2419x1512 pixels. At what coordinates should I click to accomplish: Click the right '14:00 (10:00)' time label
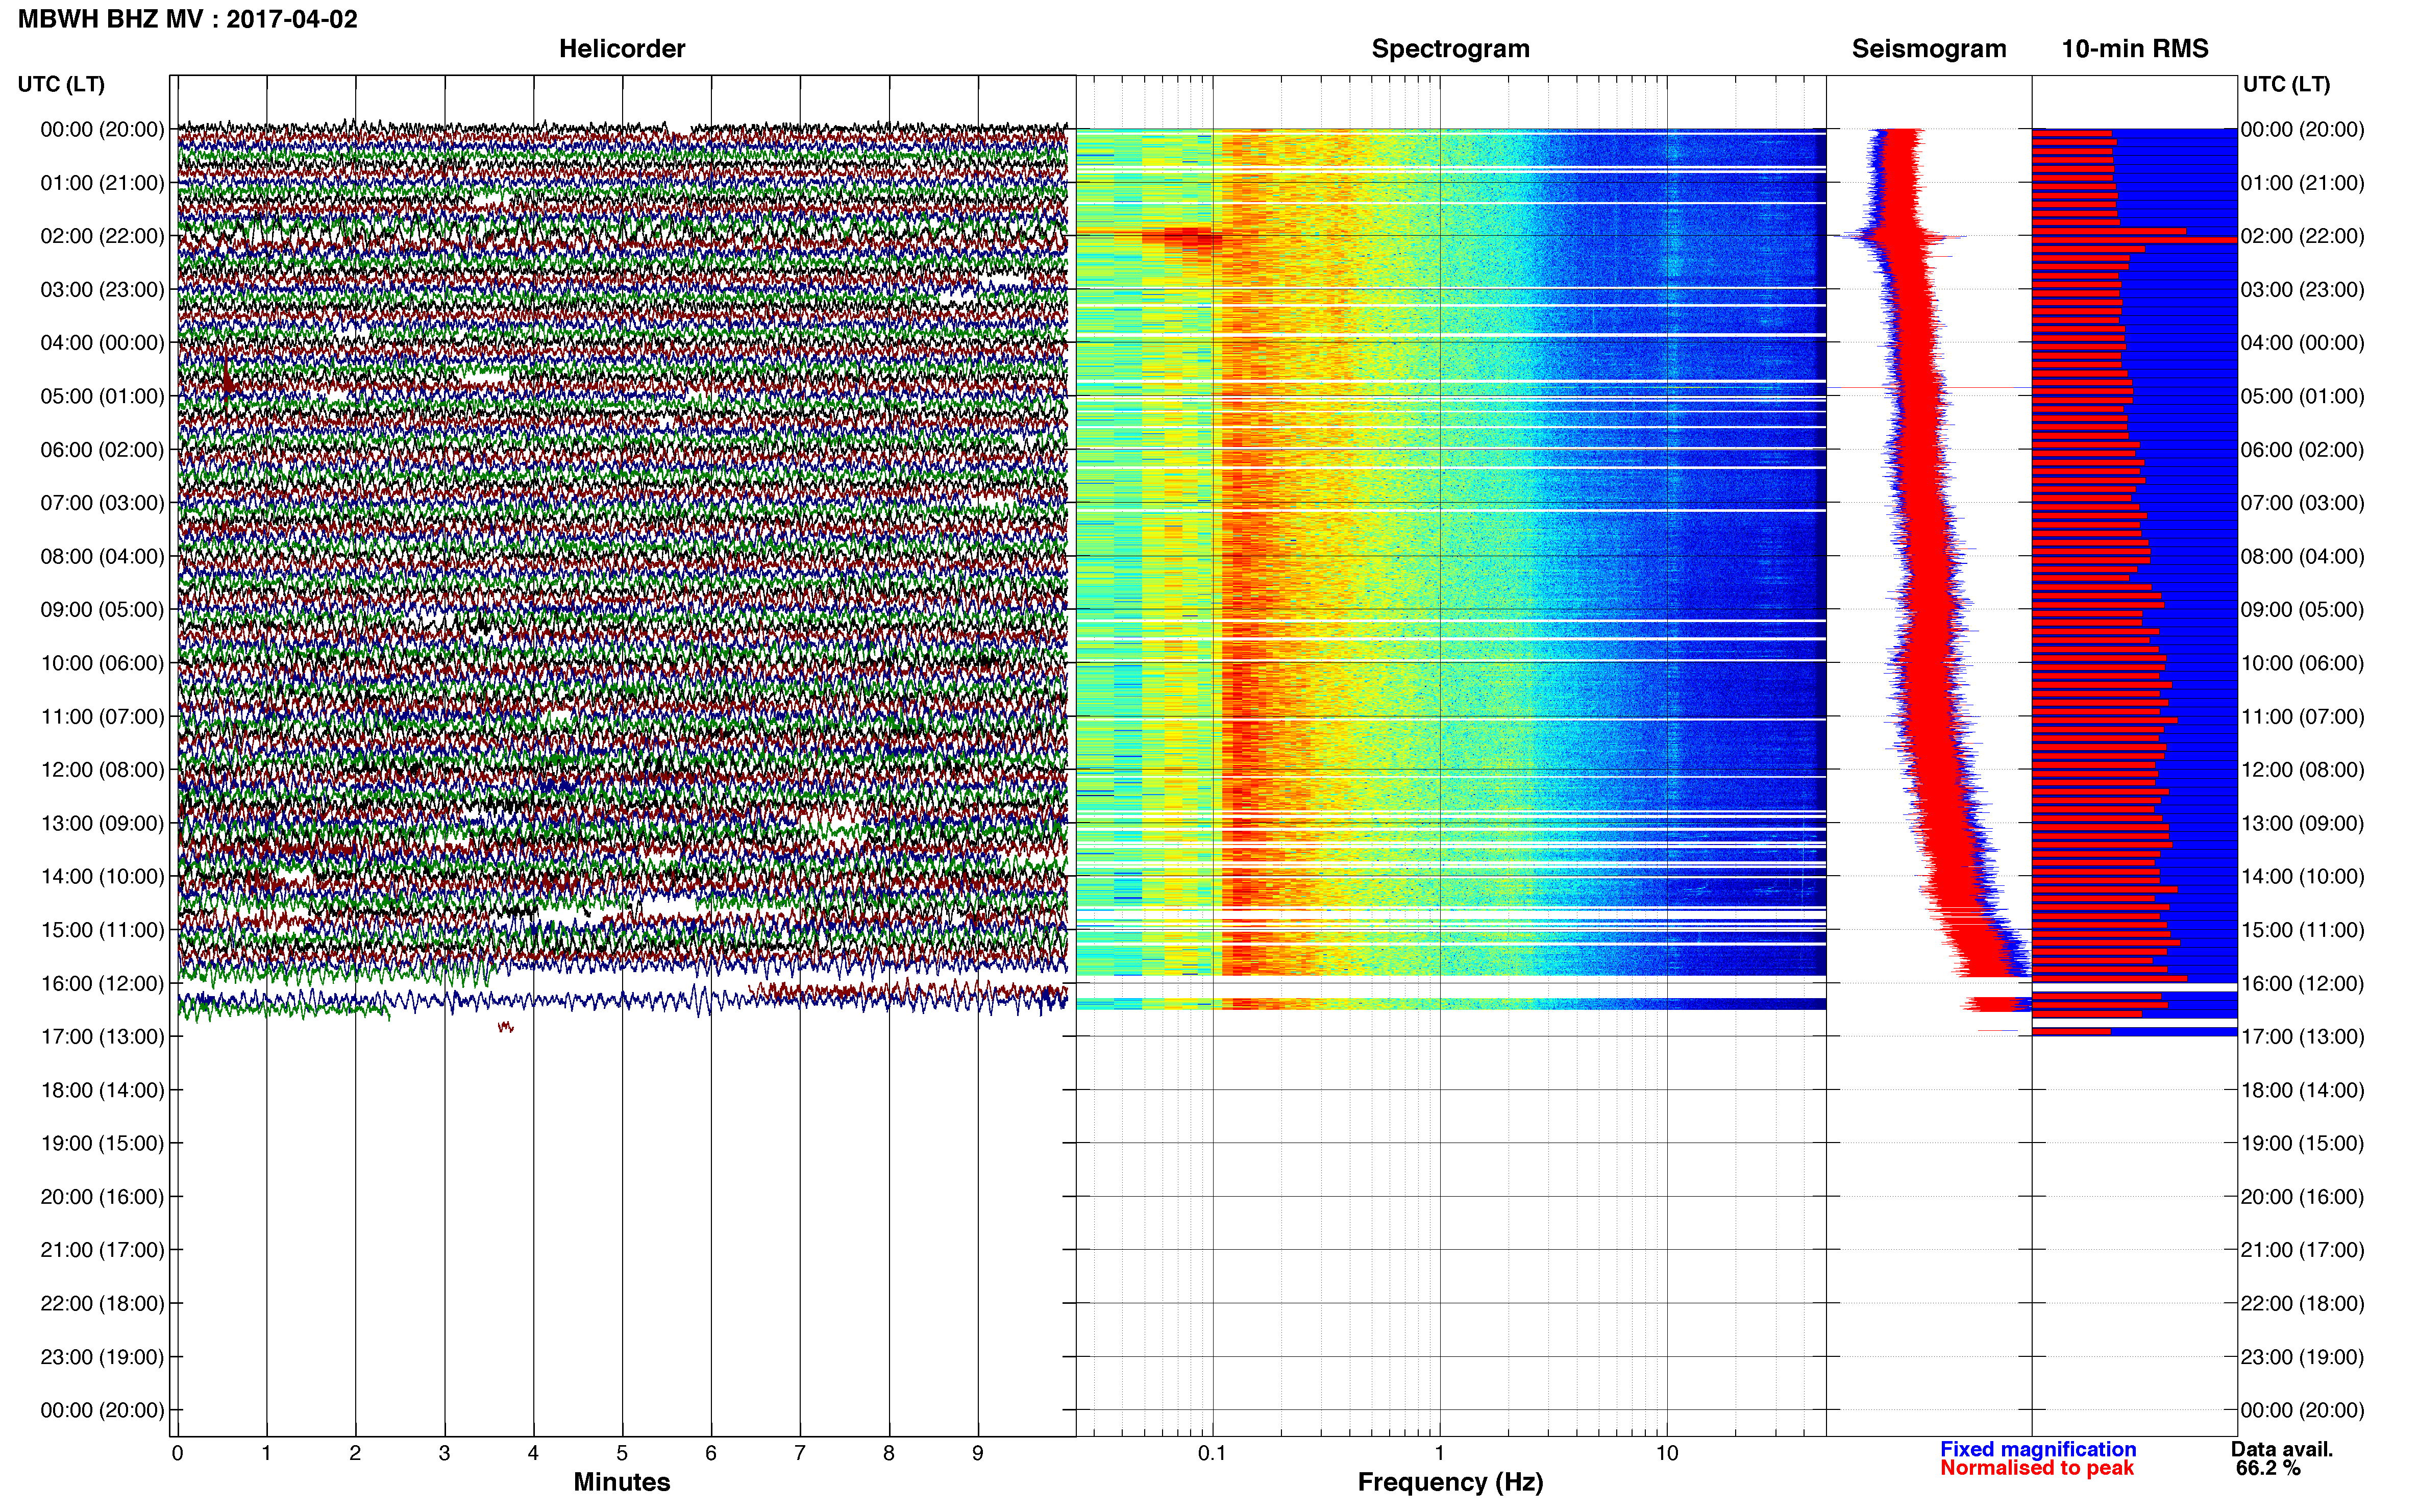pos(2302,876)
